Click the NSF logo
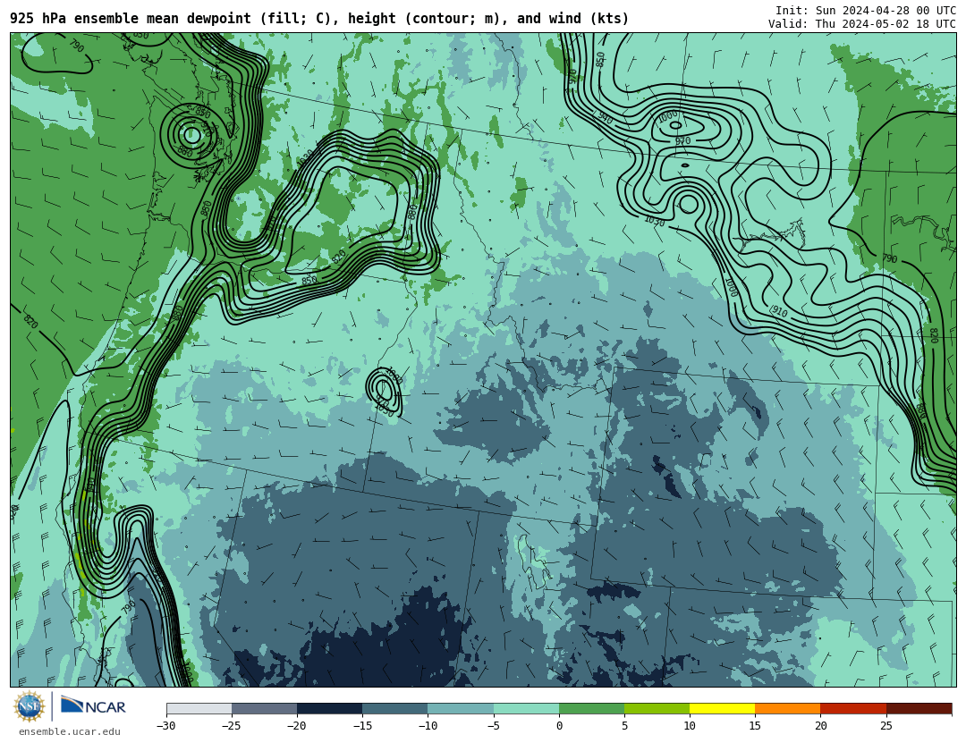966x743 pixels. (x=30, y=706)
